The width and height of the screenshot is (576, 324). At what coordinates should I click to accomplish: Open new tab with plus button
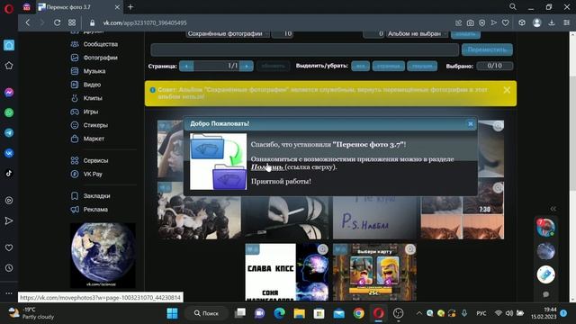point(130,7)
